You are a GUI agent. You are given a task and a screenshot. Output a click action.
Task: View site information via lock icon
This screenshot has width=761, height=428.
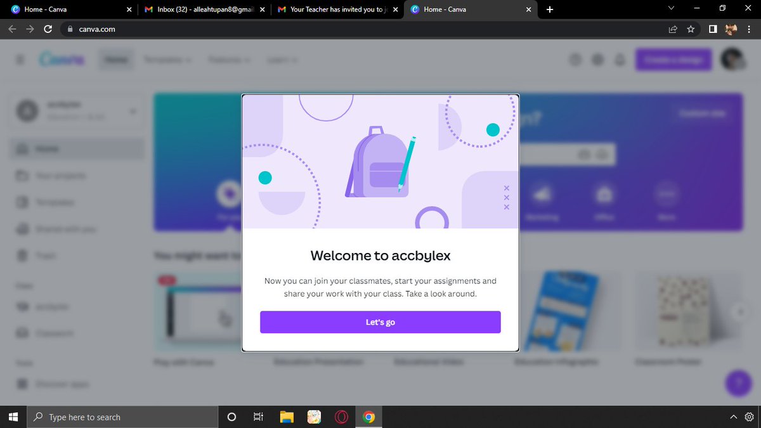[70, 29]
